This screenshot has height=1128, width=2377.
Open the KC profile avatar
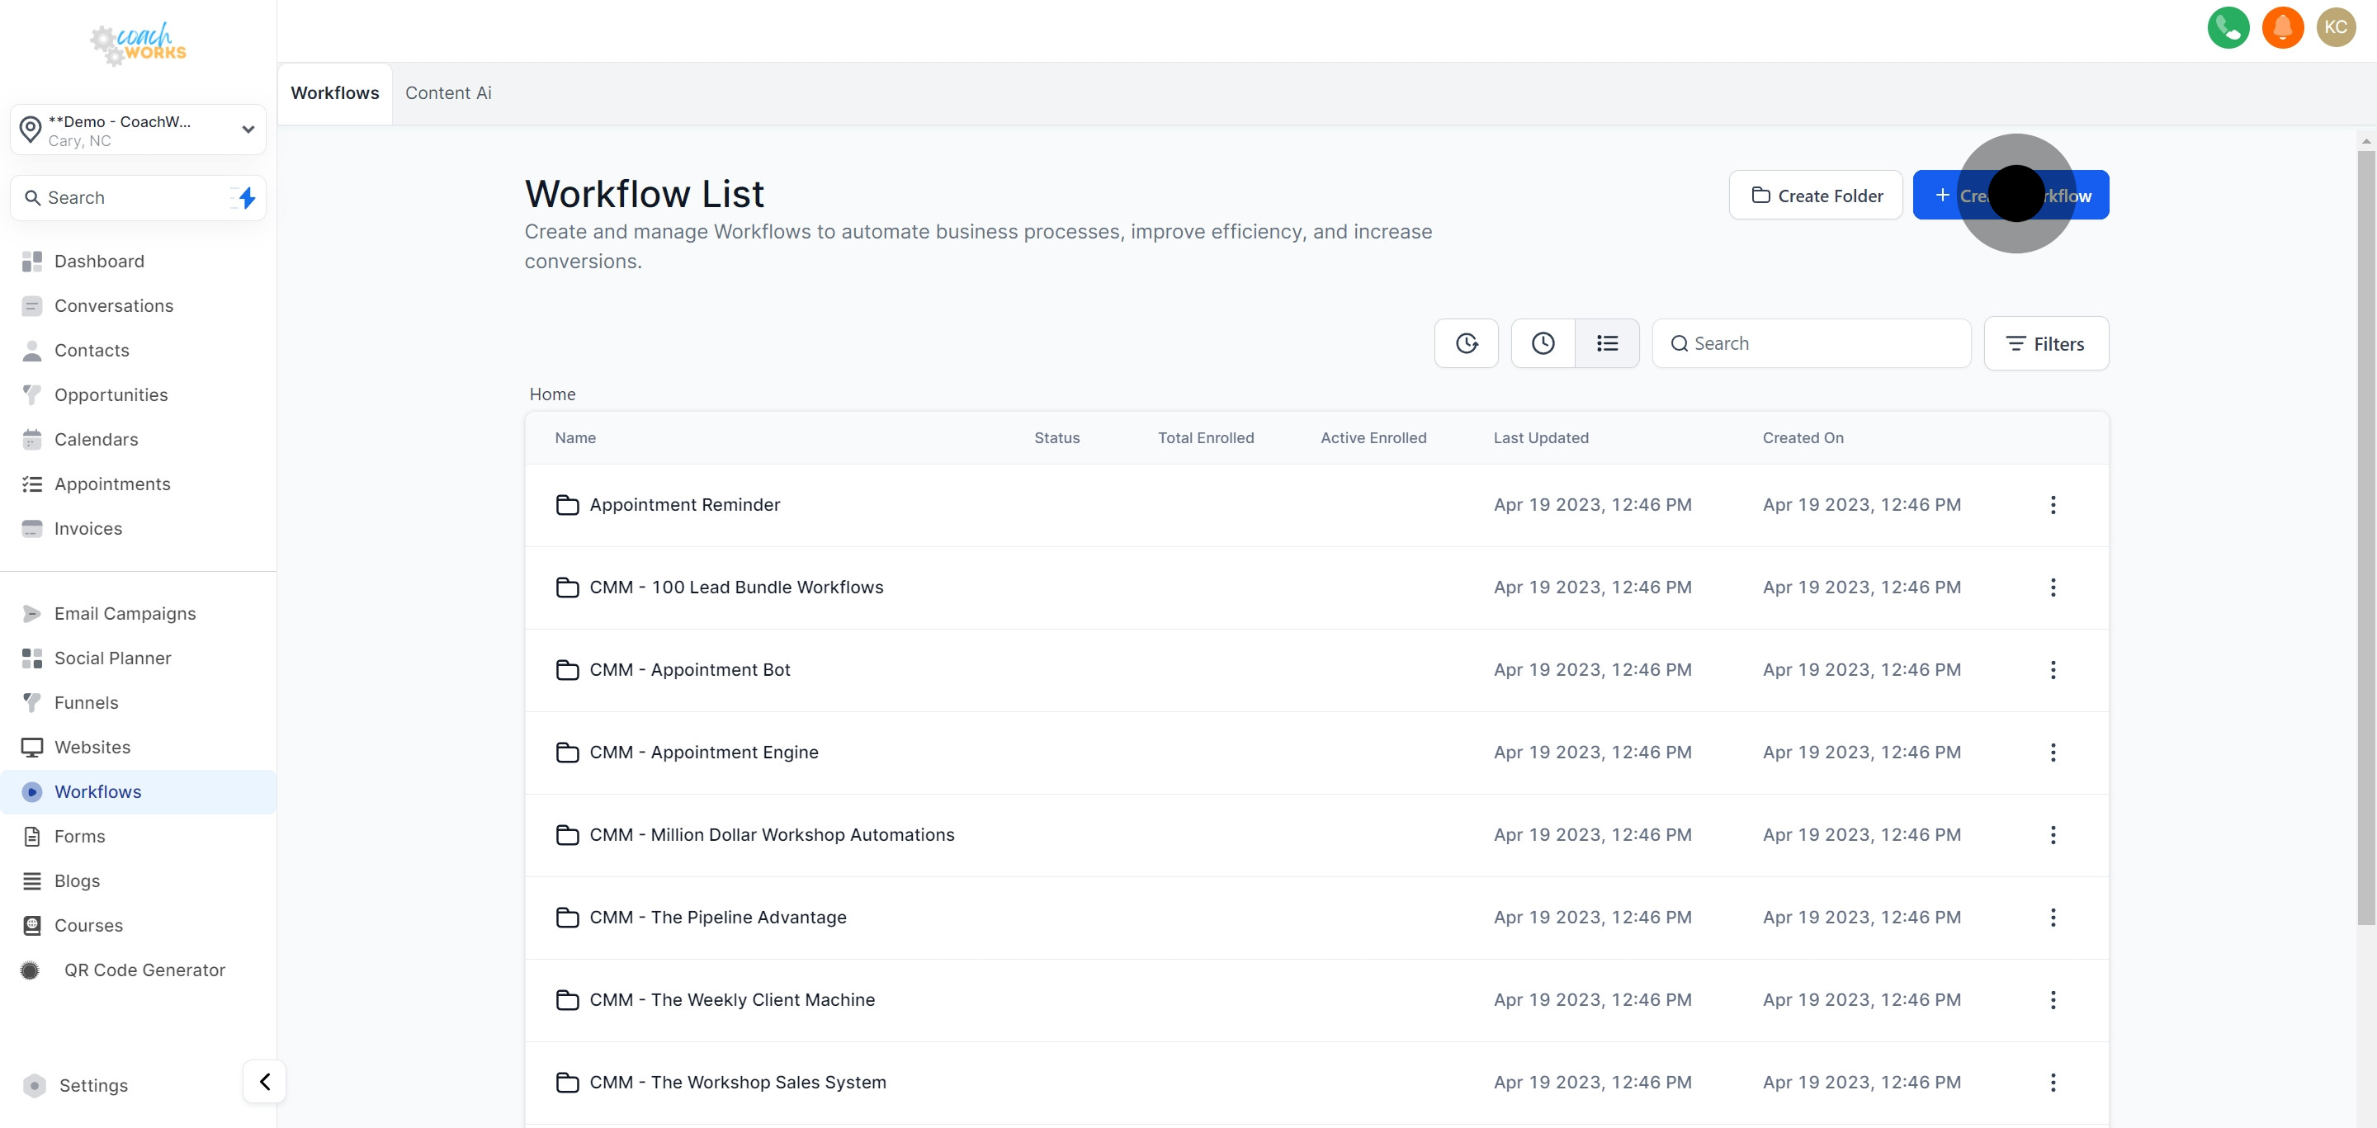click(x=2337, y=26)
